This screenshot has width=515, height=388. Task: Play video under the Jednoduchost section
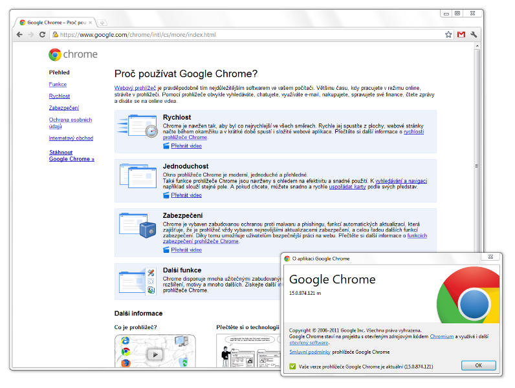(186, 195)
